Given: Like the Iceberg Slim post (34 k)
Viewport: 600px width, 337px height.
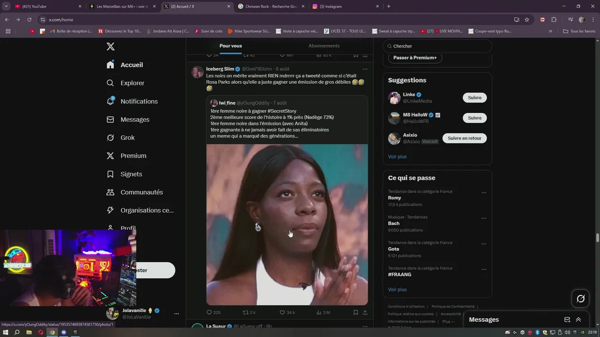Looking at the screenshot, I should pyautogui.click(x=287, y=312).
